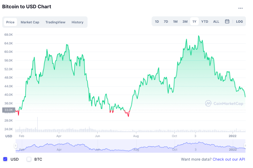
Task: Toggle LOG scale on the chart
Action: coord(239,21)
